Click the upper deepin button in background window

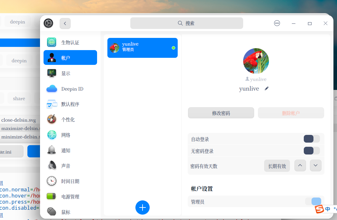(17, 22)
